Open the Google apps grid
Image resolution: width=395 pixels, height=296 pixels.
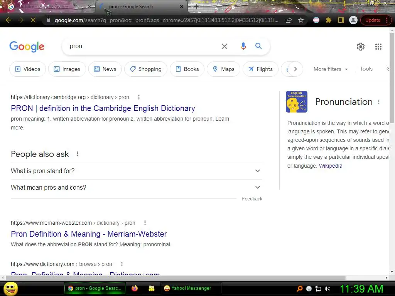point(378,47)
